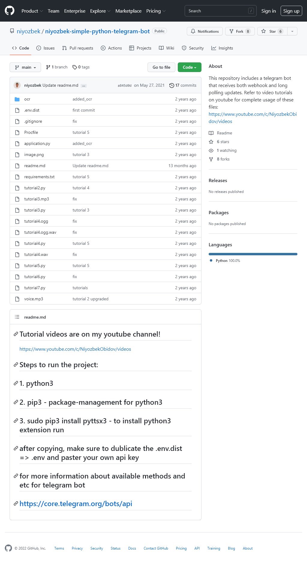Screen dimensions: 307x570
Task: Fork the repository
Action: point(240,31)
